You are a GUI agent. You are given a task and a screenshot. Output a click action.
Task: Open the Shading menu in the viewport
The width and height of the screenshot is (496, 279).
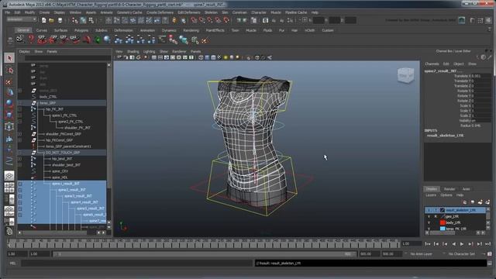pyautogui.click(x=133, y=51)
